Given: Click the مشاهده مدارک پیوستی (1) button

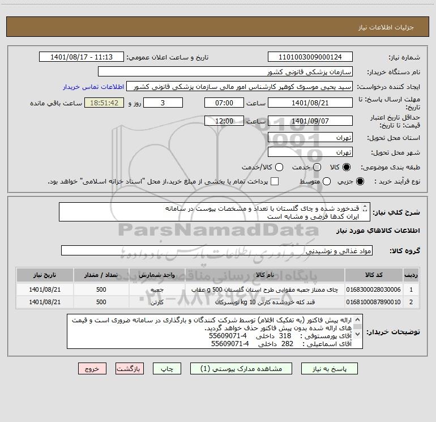Looking at the screenshot, I should [x=241, y=369].
